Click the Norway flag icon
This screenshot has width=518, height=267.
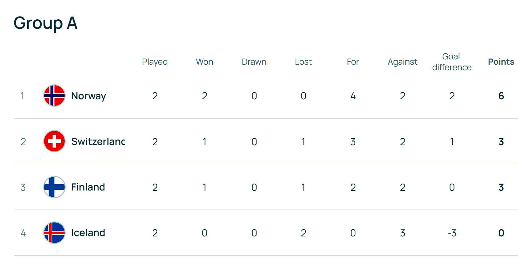point(54,96)
